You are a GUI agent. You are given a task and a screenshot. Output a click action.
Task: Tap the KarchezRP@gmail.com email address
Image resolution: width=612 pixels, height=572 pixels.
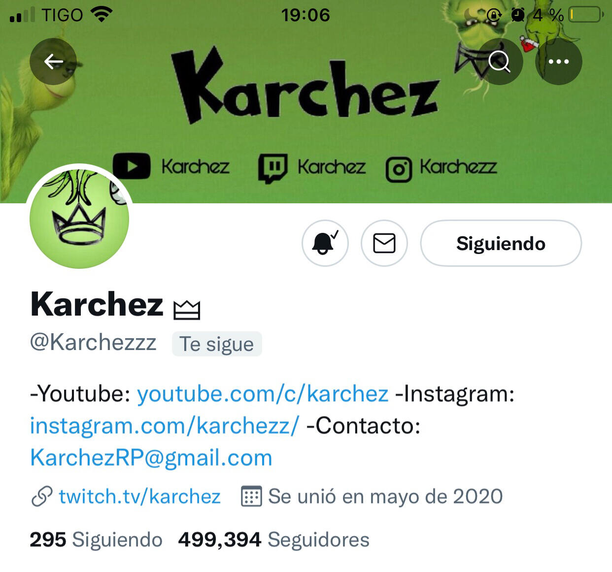pos(151,458)
